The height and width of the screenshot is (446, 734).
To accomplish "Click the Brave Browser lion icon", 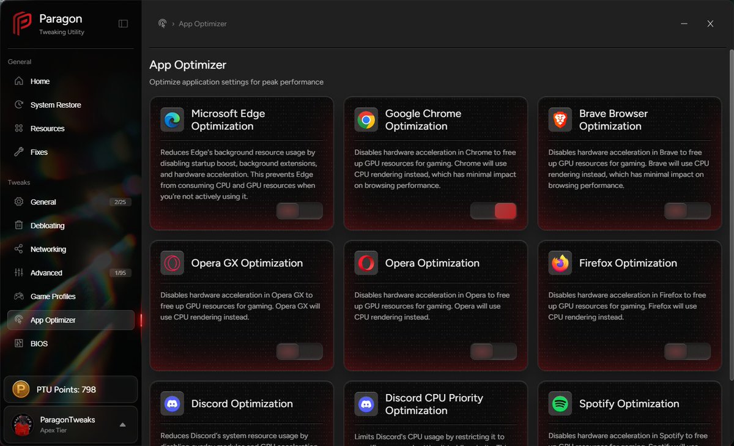I will [560, 120].
